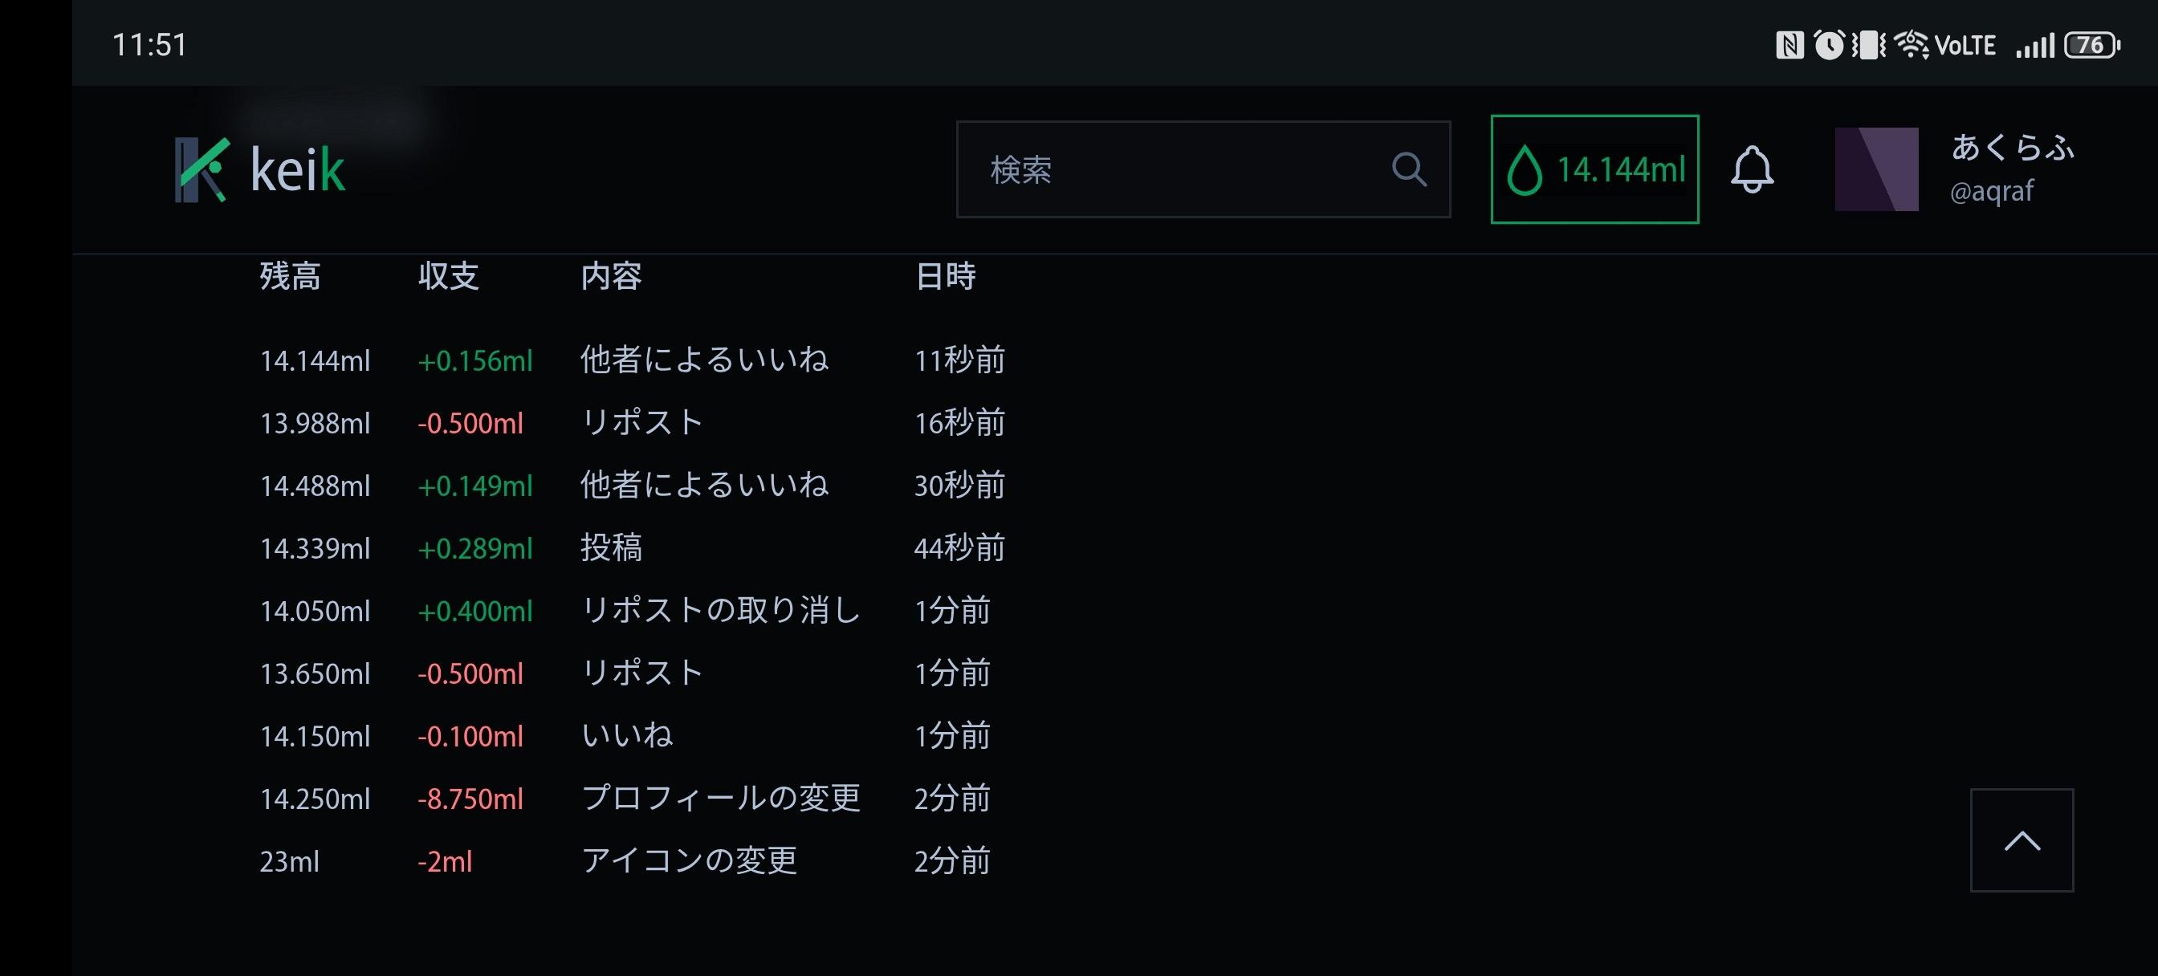Click the water drop balance icon
This screenshot has height=976, width=2158.
click(1525, 169)
